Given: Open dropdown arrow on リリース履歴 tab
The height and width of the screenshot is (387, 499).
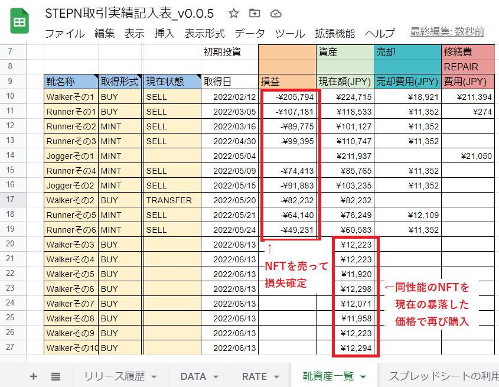Looking at the screenshot, I should click(x=154, y=377).
